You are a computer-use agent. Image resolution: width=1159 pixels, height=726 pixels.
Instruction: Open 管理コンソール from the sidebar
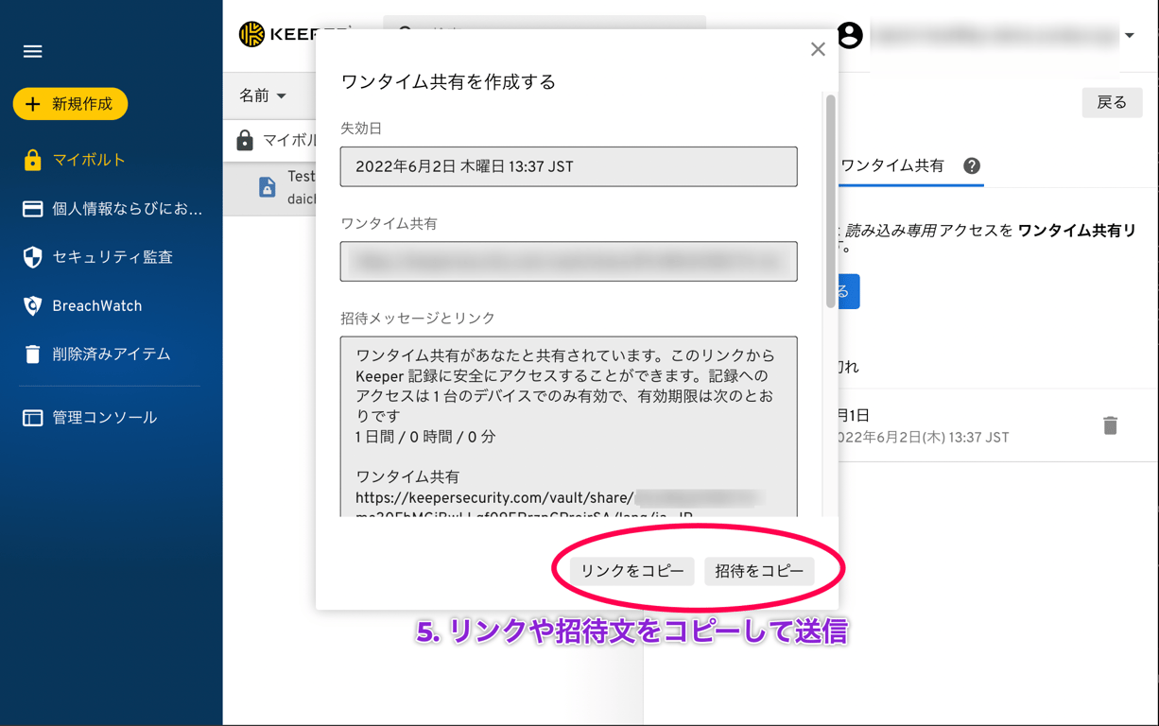pyautogui.click(x=33, y=416)
